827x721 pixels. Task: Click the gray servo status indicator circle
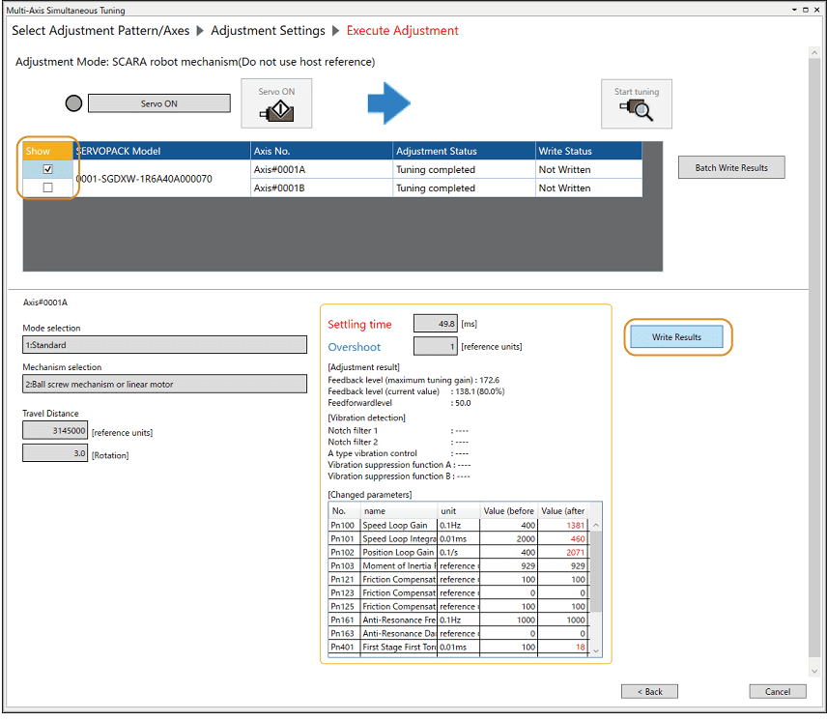tap(72, 103)
